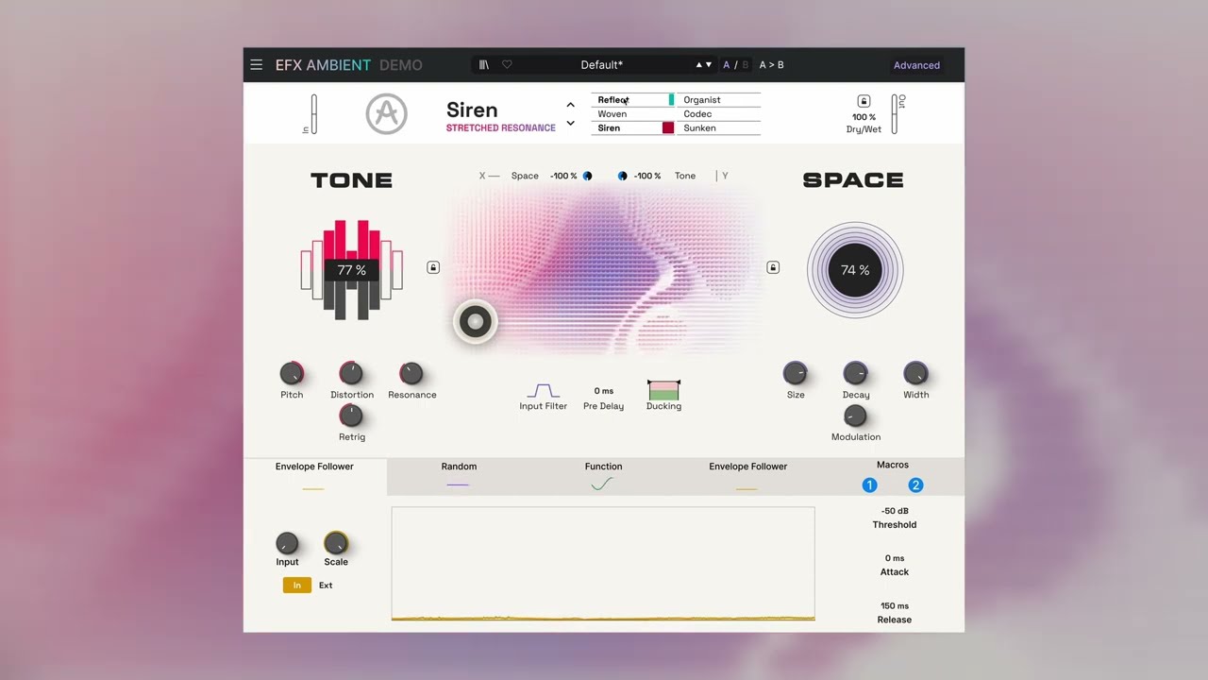Select the Codec effect type
This screenshot has height=680, width=1208.
click(x=719, y=113)
